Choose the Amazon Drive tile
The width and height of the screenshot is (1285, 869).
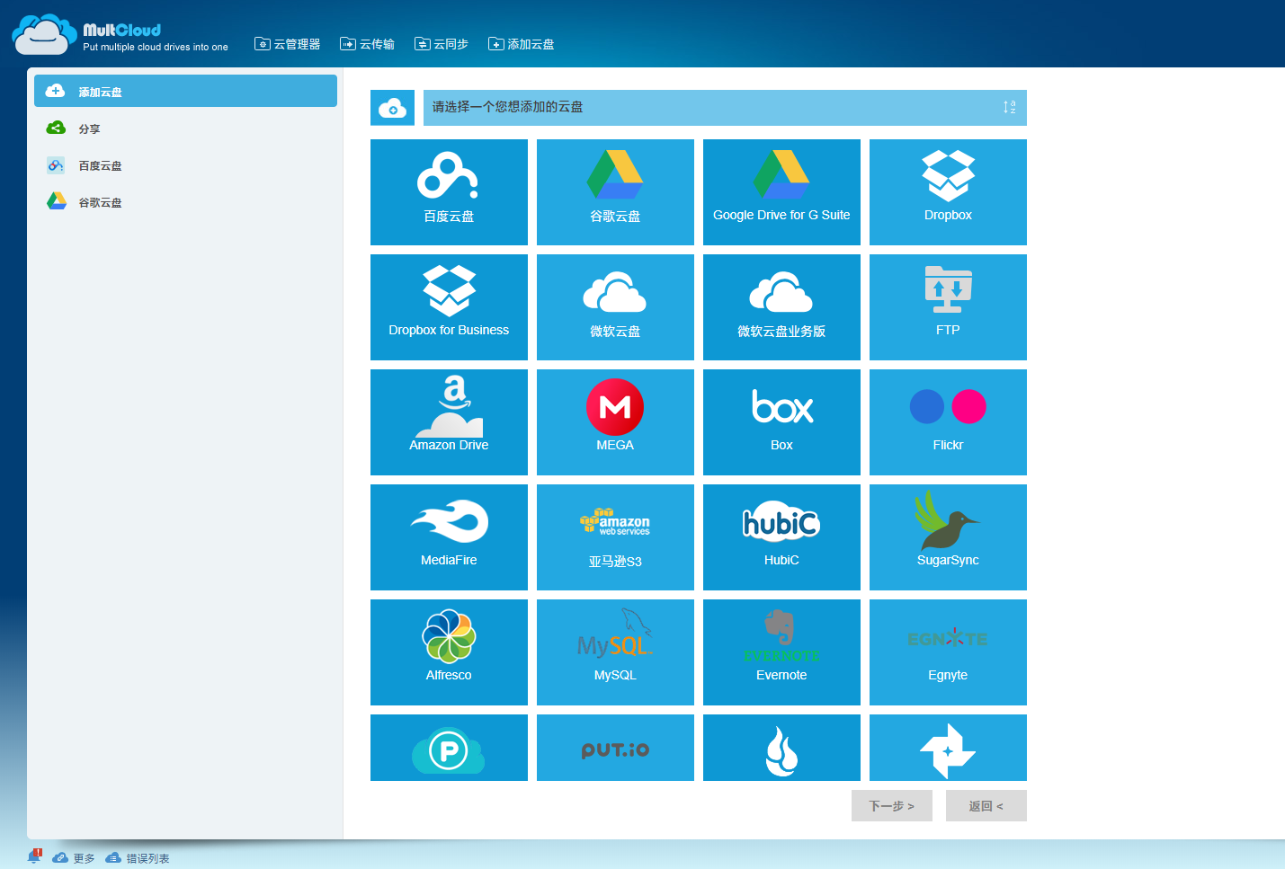(449, 421)
